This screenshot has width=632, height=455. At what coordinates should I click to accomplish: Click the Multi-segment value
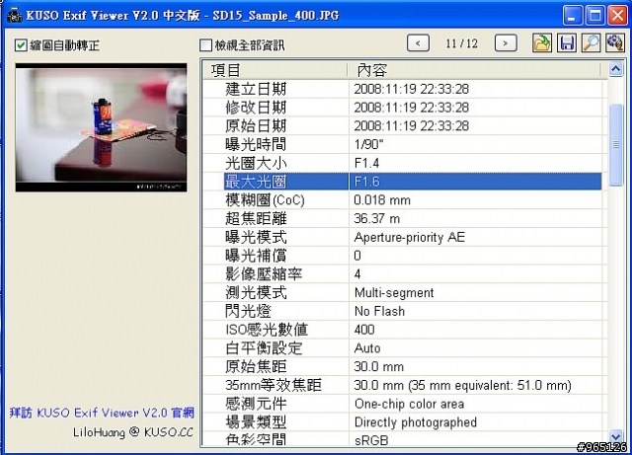394,293
